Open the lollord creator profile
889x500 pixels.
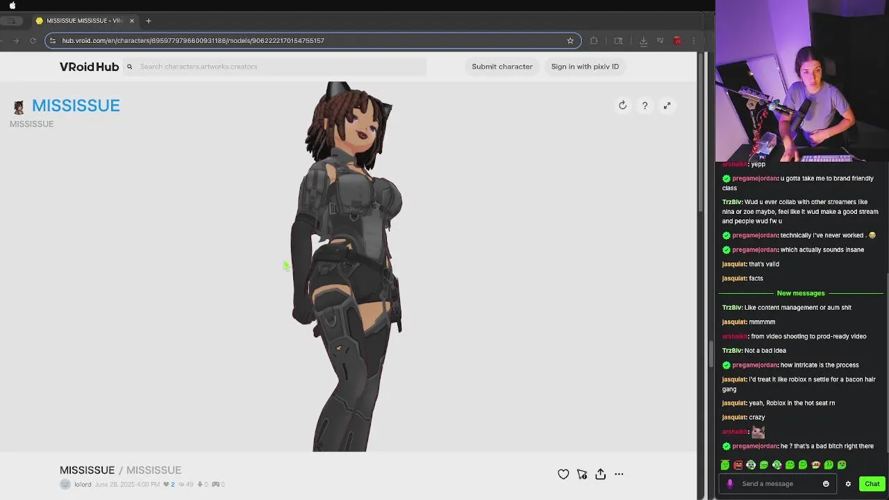[83, 484]
